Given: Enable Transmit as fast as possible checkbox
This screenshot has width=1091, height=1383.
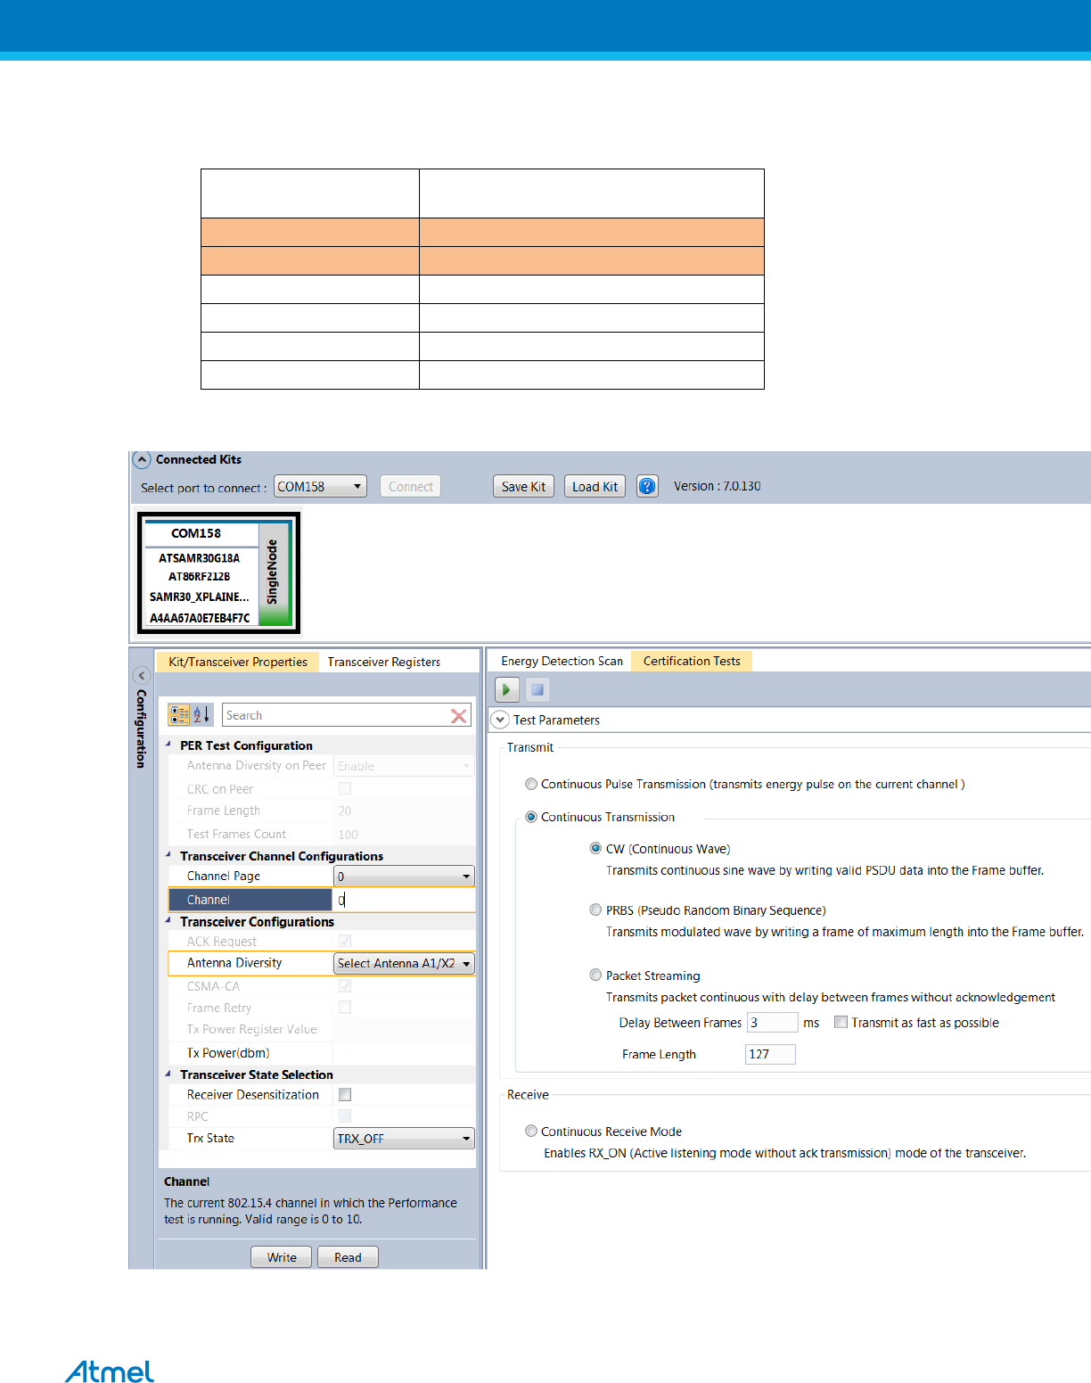Looking at the screenshot, I should (841, 1022).
